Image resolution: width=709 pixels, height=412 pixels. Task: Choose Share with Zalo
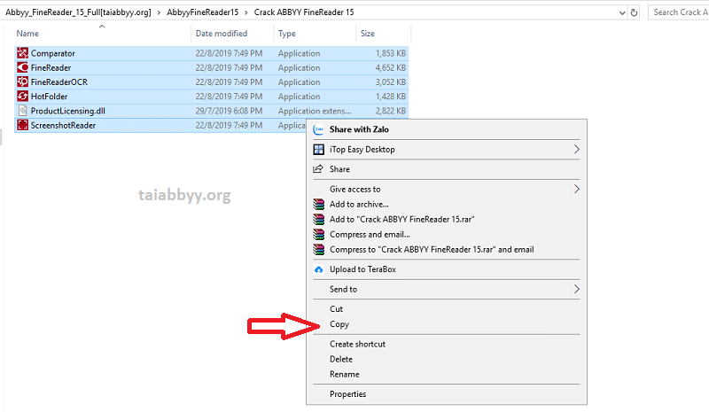point(359,129)
